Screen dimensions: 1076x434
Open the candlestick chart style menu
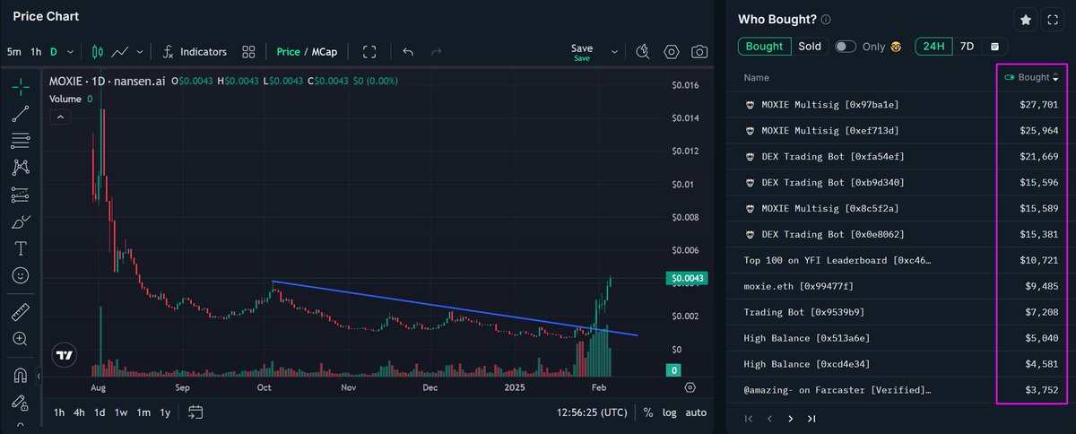coord(98,51)
